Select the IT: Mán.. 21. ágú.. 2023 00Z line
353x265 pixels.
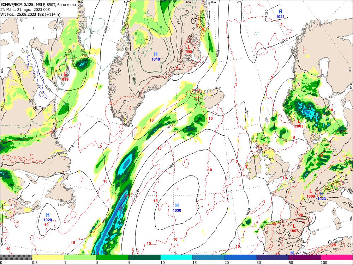25,10
